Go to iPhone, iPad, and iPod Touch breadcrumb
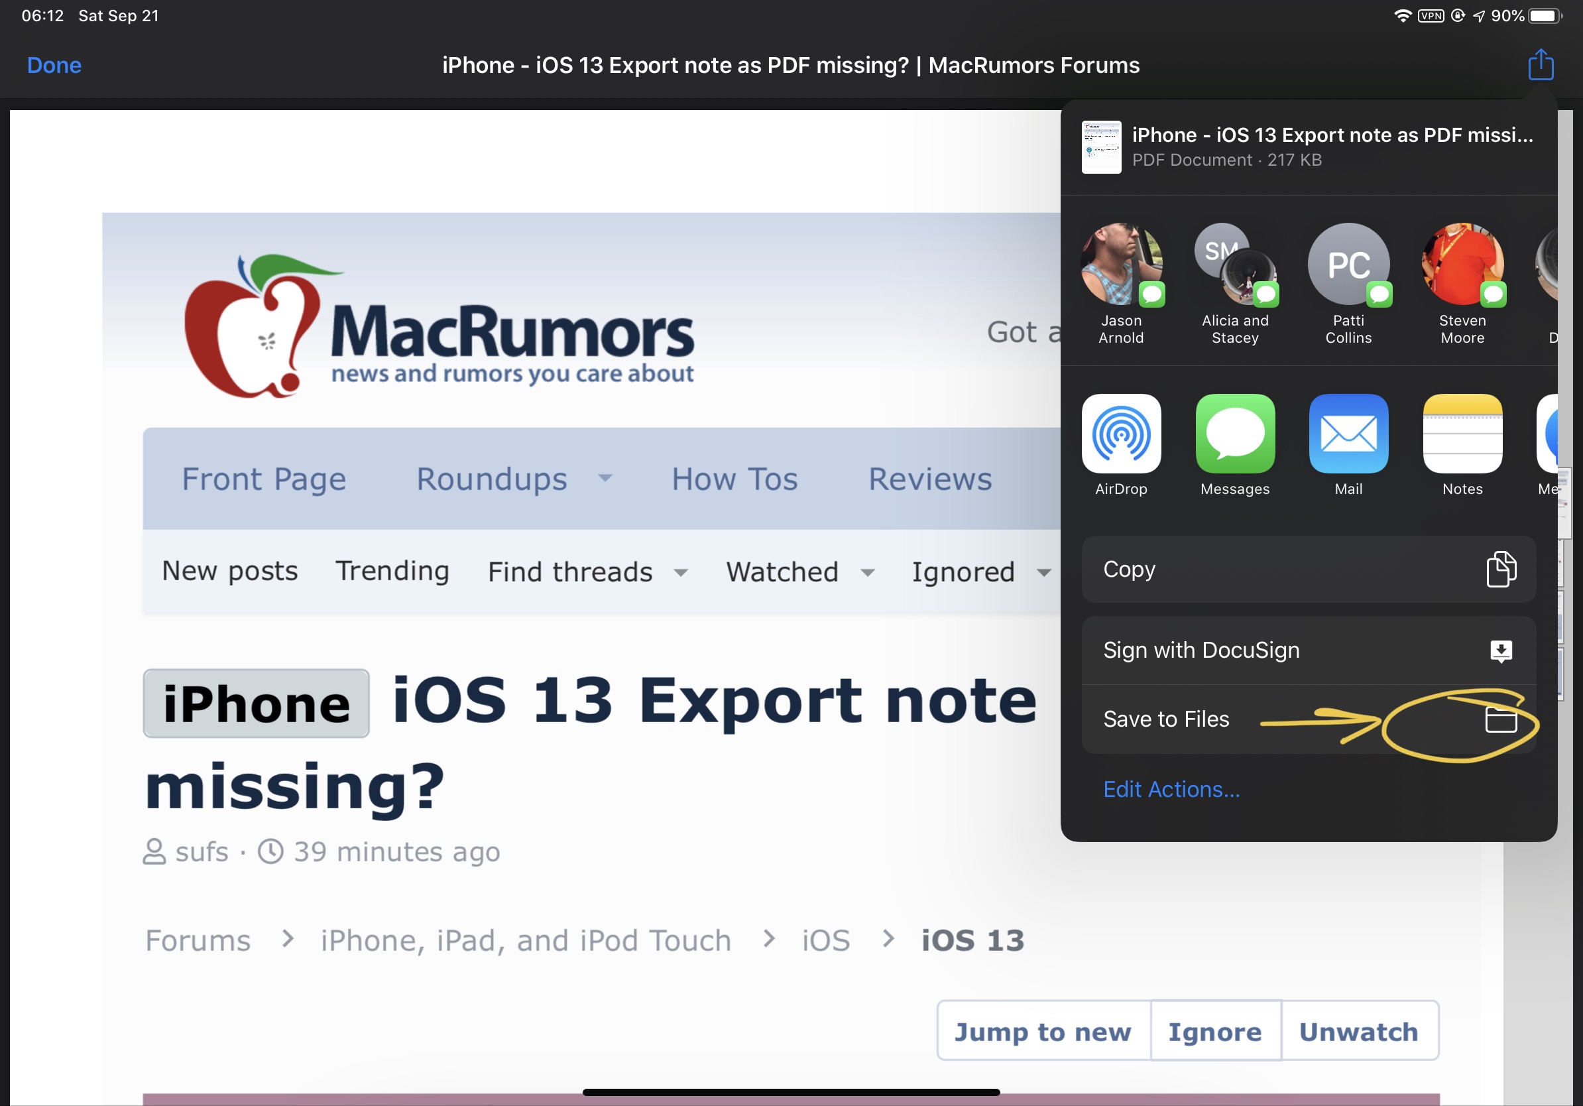Screen dimensions: 1583x1106 (x=526, y=940)
